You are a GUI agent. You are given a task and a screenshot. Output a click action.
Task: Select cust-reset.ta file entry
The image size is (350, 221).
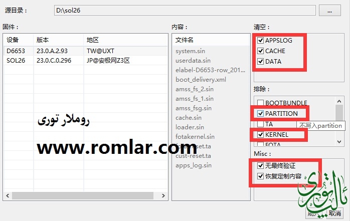tap(193, 156)
